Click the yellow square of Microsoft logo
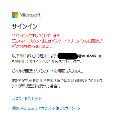 17,16
